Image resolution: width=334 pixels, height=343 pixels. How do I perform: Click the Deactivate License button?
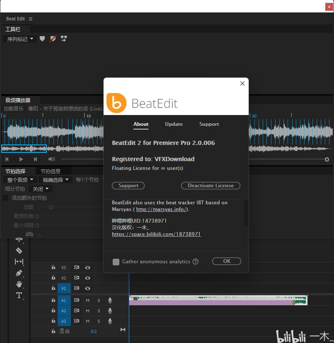(211, 186)
